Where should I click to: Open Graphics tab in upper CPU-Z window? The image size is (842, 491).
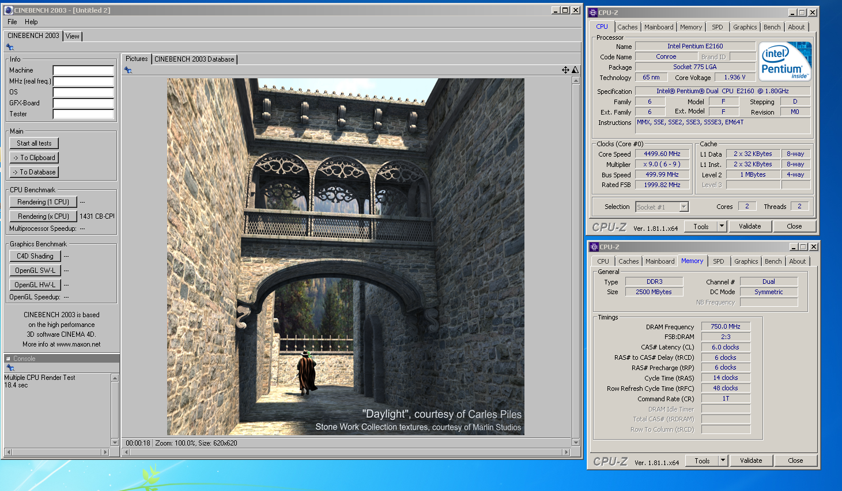coord(745,27)
